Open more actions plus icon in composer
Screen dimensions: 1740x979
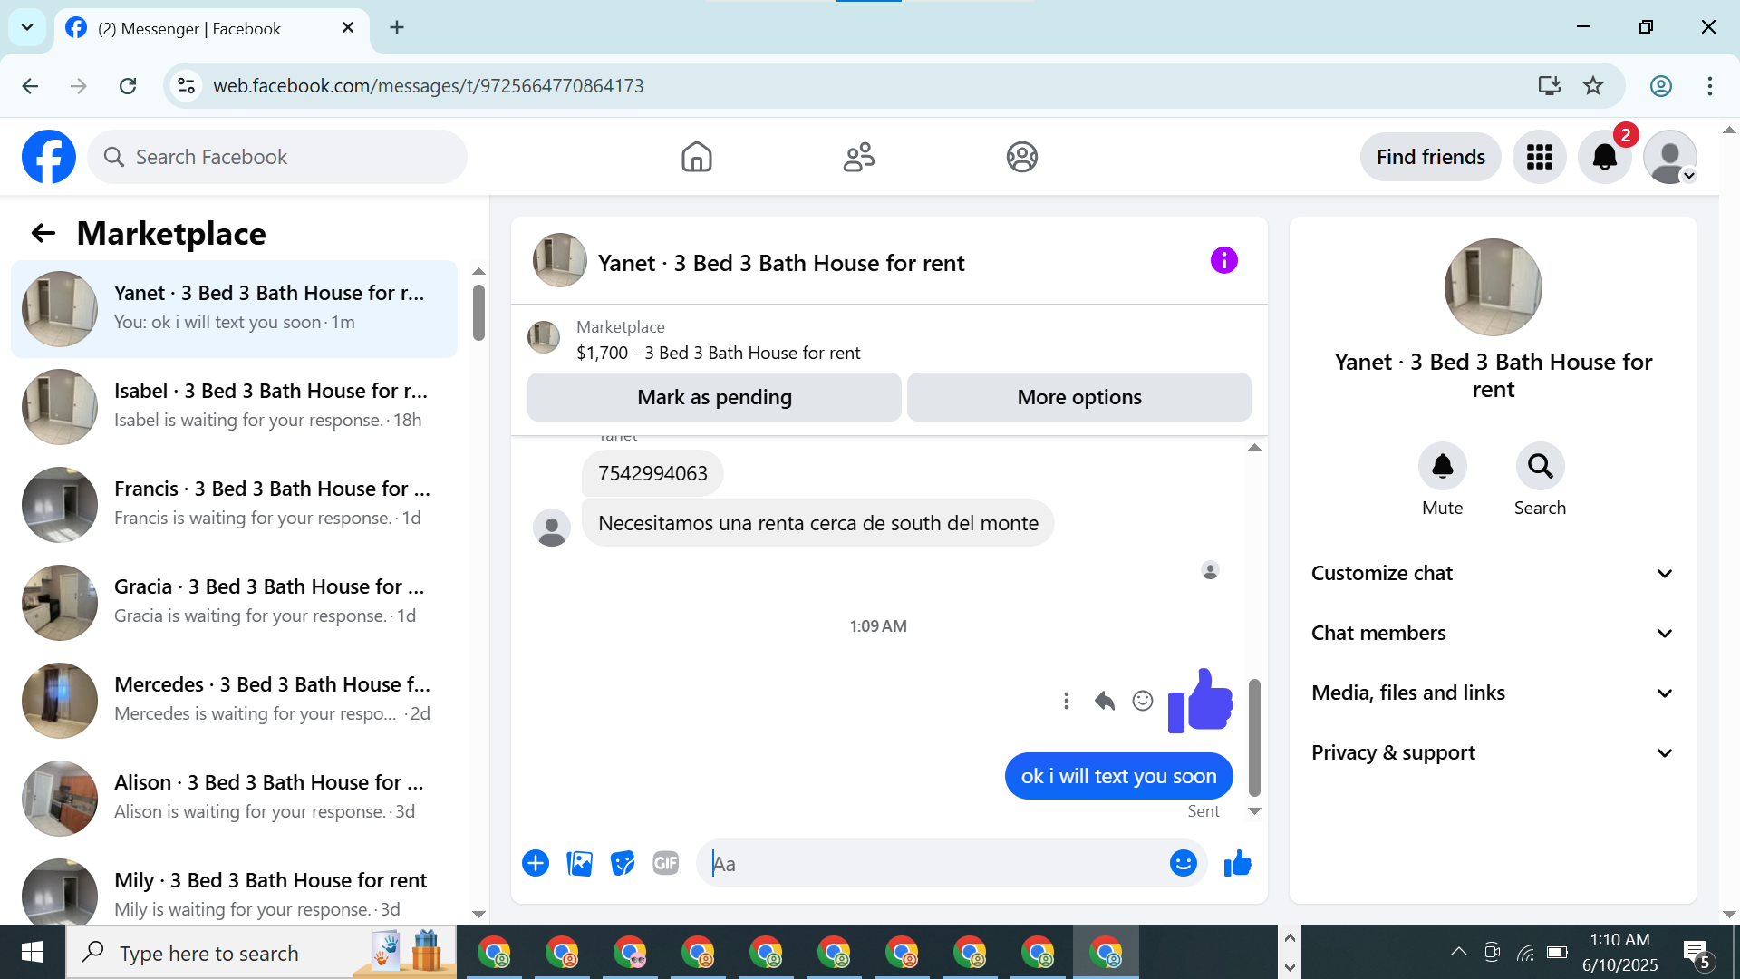click(536, 864)
